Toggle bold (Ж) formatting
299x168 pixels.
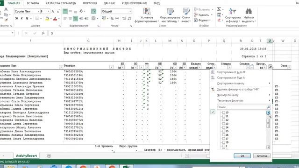pyautogui.click(x=17, y=19)
